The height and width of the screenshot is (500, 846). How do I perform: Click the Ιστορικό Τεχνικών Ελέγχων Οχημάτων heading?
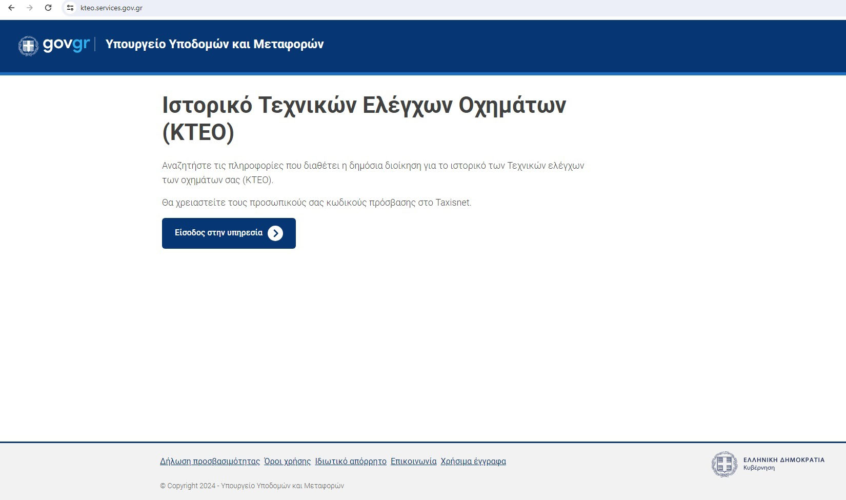364,118
